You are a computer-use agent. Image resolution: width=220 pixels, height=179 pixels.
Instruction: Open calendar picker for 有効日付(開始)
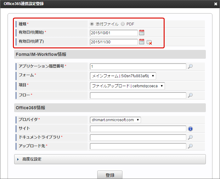click(x=142, y=33)
